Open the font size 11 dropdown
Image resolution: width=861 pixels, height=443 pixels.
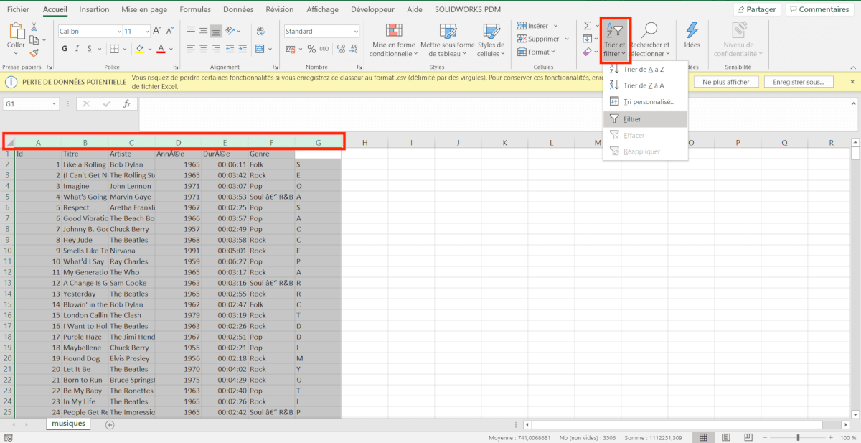point(146,32)
